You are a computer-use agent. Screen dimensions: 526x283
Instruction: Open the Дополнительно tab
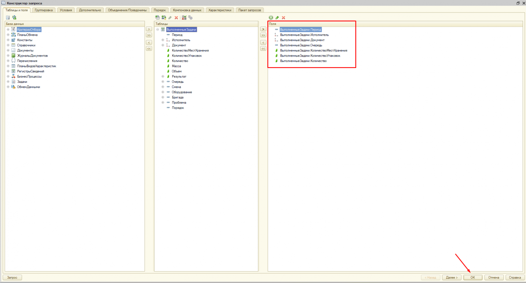pyautogui.click(x=90, y=10)
